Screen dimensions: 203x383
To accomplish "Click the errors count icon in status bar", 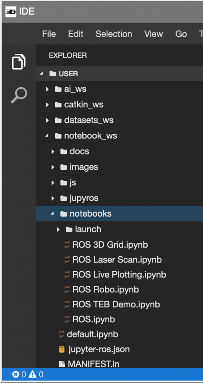I will (x=15, y=374).
